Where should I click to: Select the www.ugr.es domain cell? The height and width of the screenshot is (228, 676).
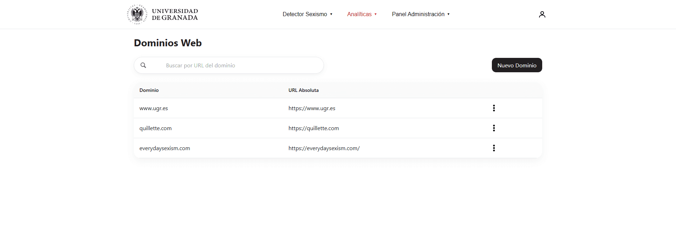pyautogui.click(x=154, y=108)
